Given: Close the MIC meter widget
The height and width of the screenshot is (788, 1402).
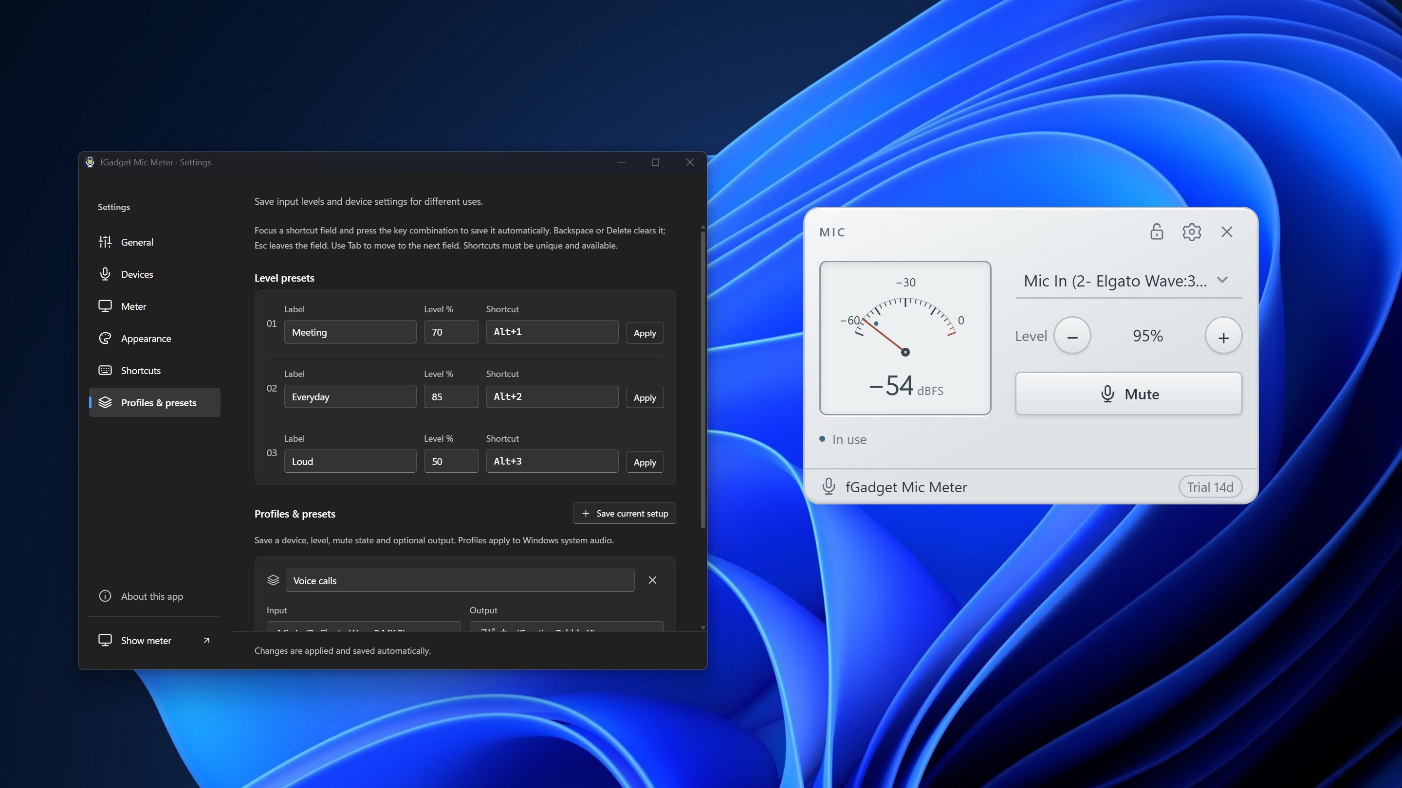Looking at the screenshot, I should [x=1227, y=232].
